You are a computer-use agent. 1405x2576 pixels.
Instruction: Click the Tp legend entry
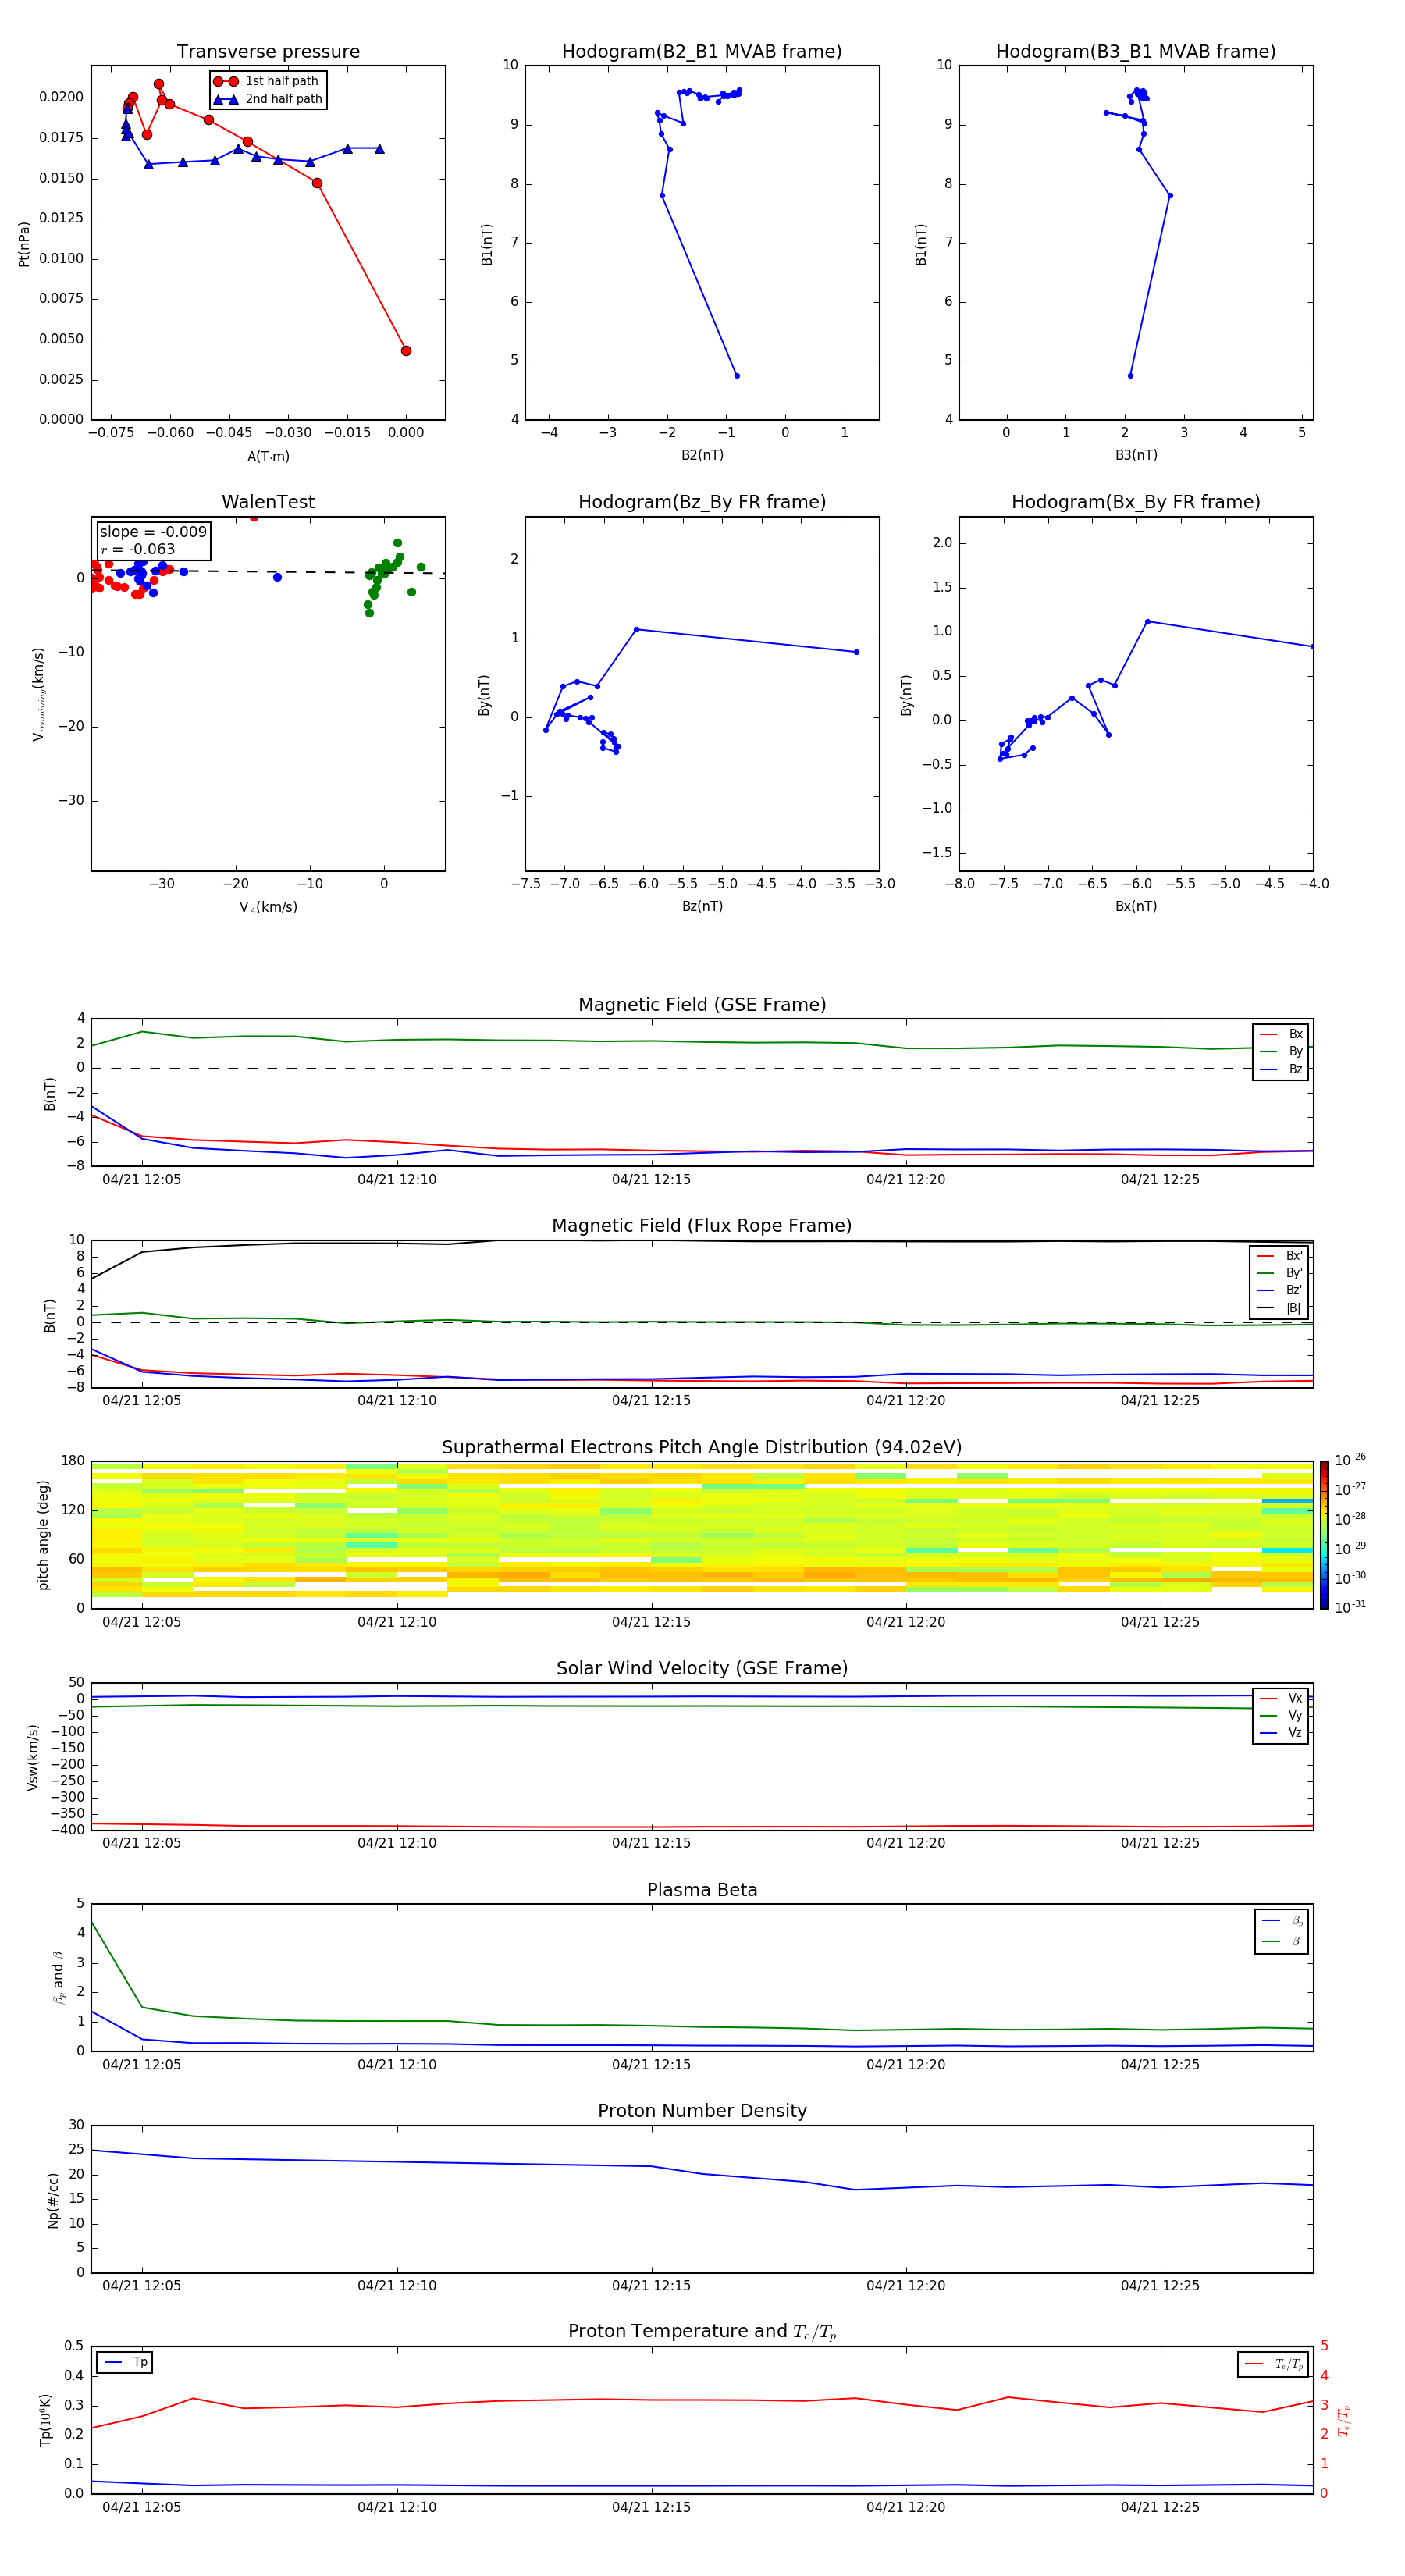125,2363
